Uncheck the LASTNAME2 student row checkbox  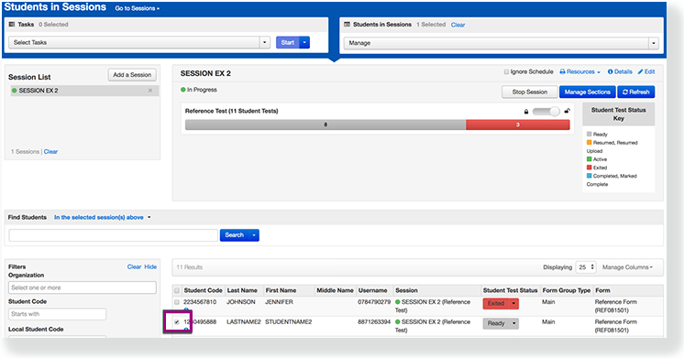click(x=177, y=322)
